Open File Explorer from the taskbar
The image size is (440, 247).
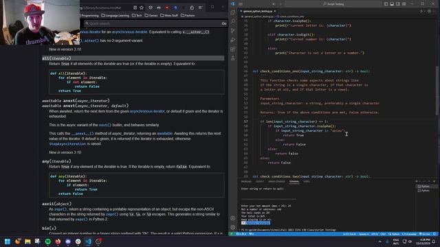tap(27, 242)
